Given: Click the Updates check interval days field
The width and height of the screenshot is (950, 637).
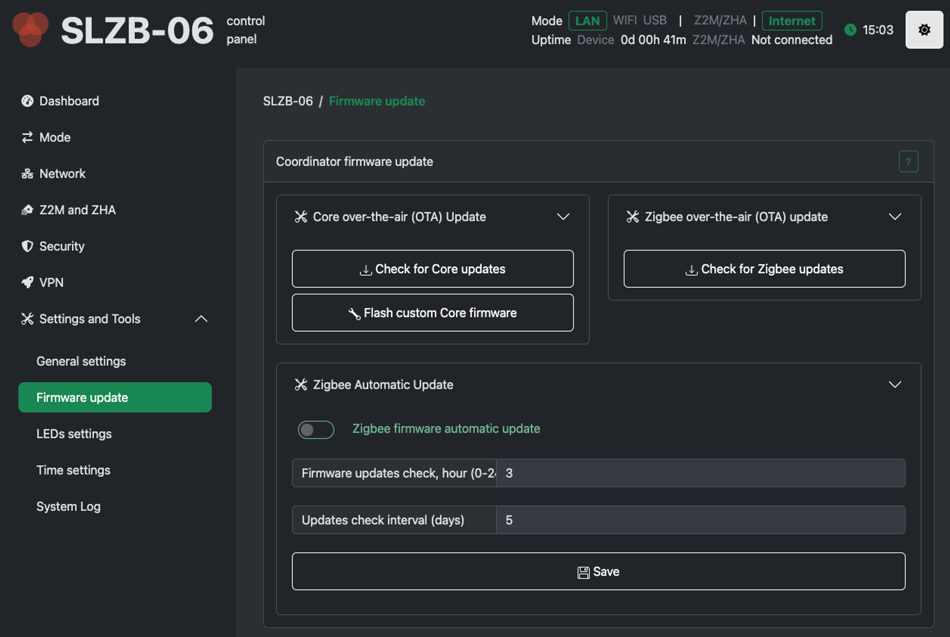Looking at the screenshot, I should pos(700,520).
